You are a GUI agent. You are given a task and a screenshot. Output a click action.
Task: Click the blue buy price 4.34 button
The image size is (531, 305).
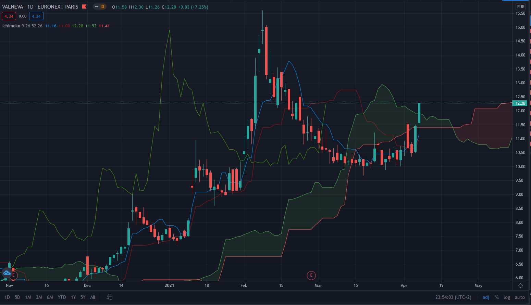pyautogui.click(x=36, y=16)
